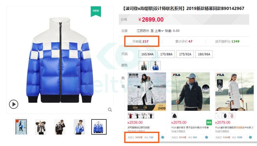This screenshot has height=146, width=257.
Task: Open the 累计评价 47 reviews tab
Action: (x=184, y=41)
